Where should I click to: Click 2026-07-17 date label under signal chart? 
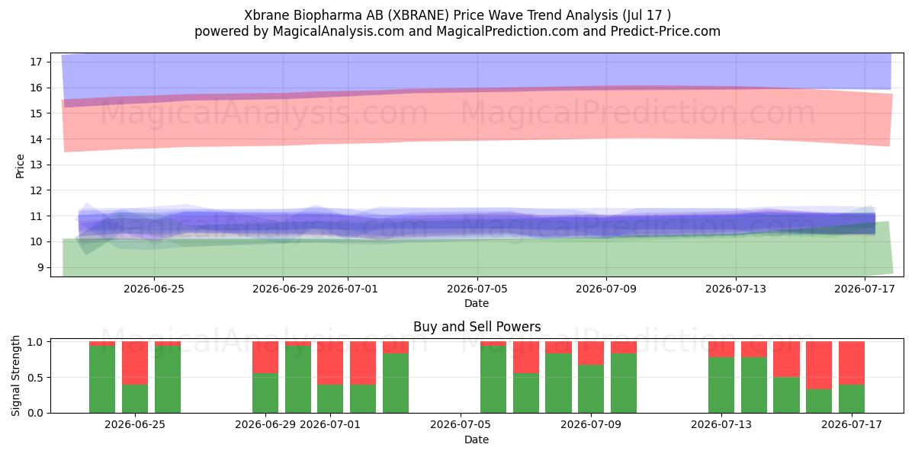click(852, 425)
